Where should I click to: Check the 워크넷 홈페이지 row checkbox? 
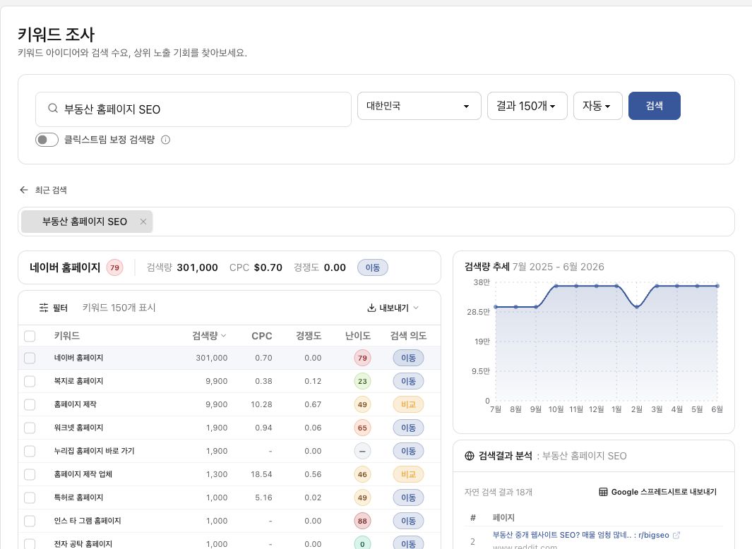(x=30, y=428)
